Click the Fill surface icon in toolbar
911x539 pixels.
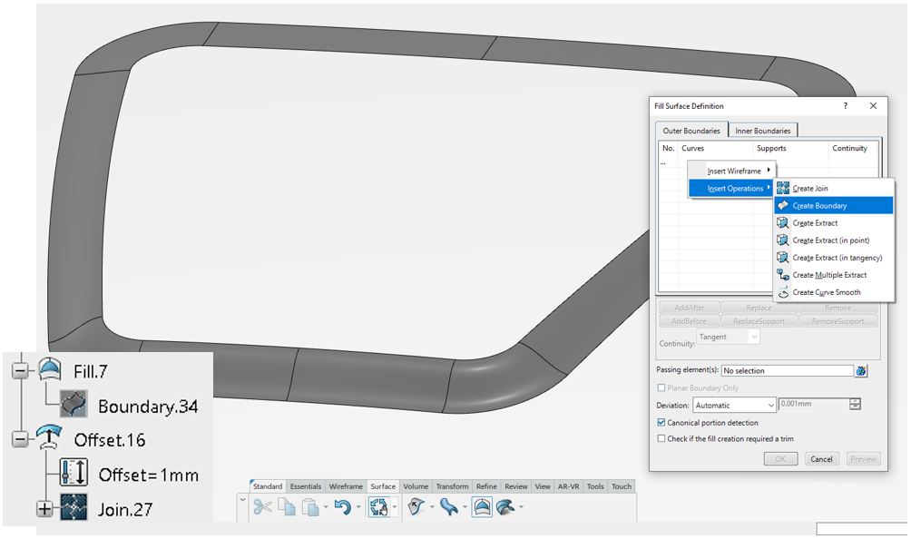point(482,508)
